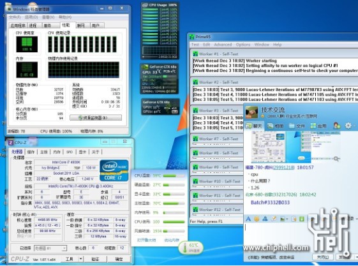Open the Help menu in Task Manager

(65, 17)
